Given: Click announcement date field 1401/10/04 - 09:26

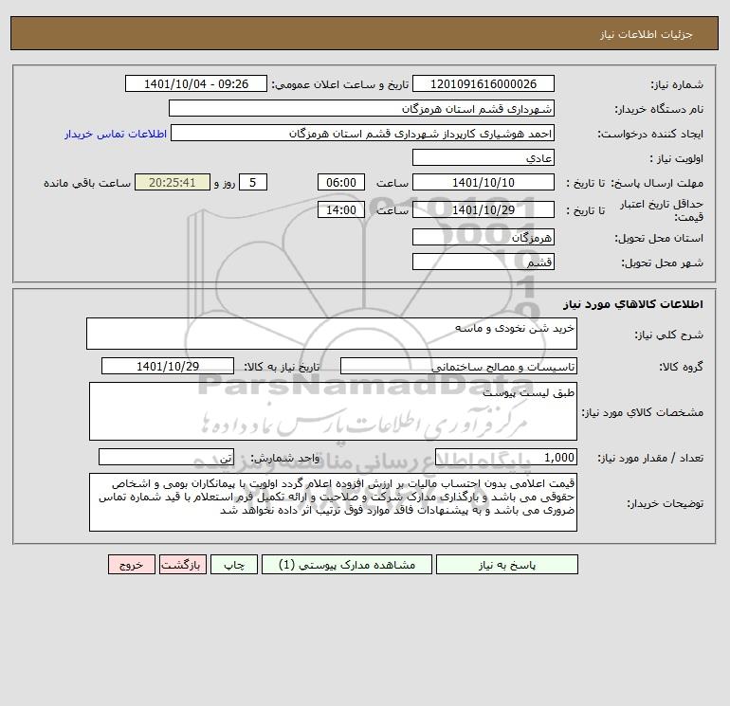Looking at the screenshot, I should point(196,83).
